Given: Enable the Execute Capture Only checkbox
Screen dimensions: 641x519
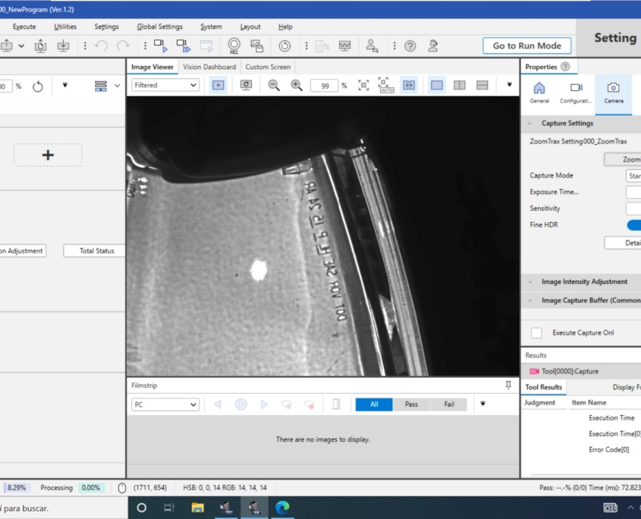Looking at the screenshot, I should (x=537, y=332).
